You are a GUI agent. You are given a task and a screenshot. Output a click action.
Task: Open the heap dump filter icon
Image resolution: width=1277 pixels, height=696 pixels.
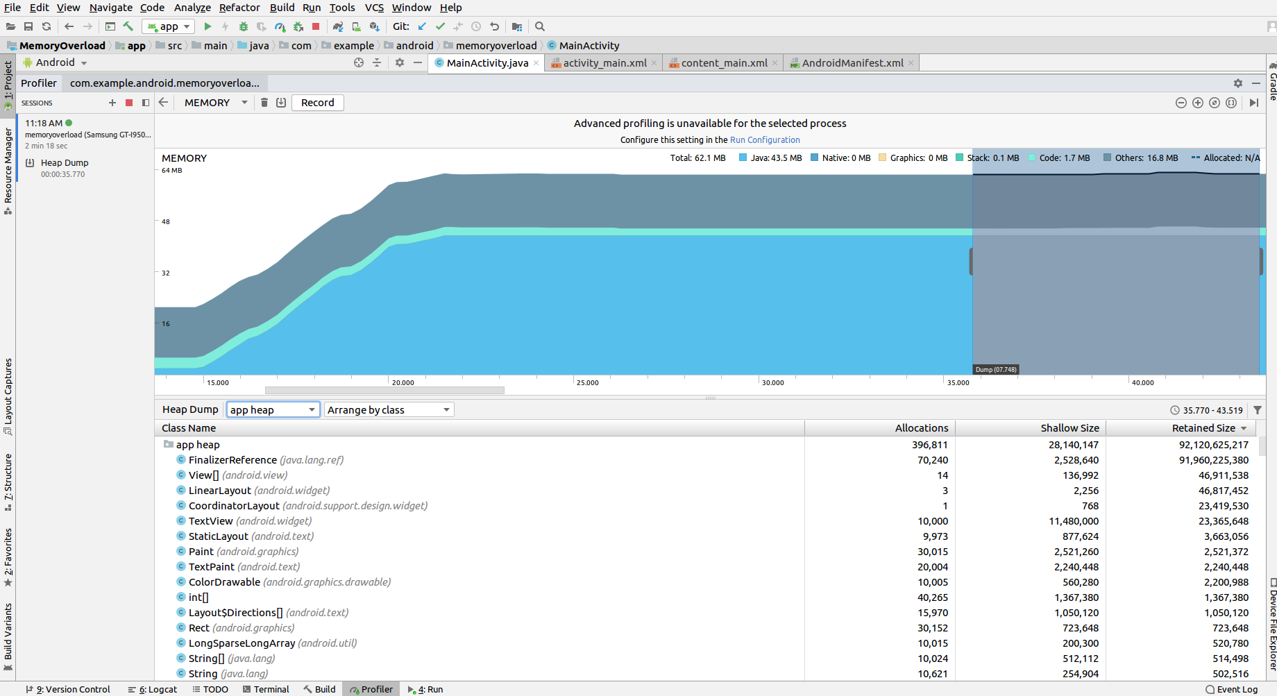click(x=1258, y=410)
